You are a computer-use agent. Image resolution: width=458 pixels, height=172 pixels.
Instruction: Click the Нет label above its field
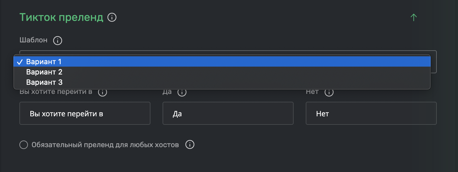tap(312, 92)
